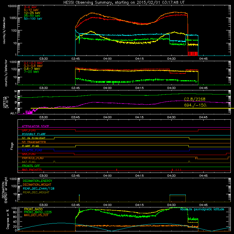Image resolution: width=234 pixels, height=234 pixels.
Task: Select the SC_TRANSMITTER flag label
Action: coord(34,142)
